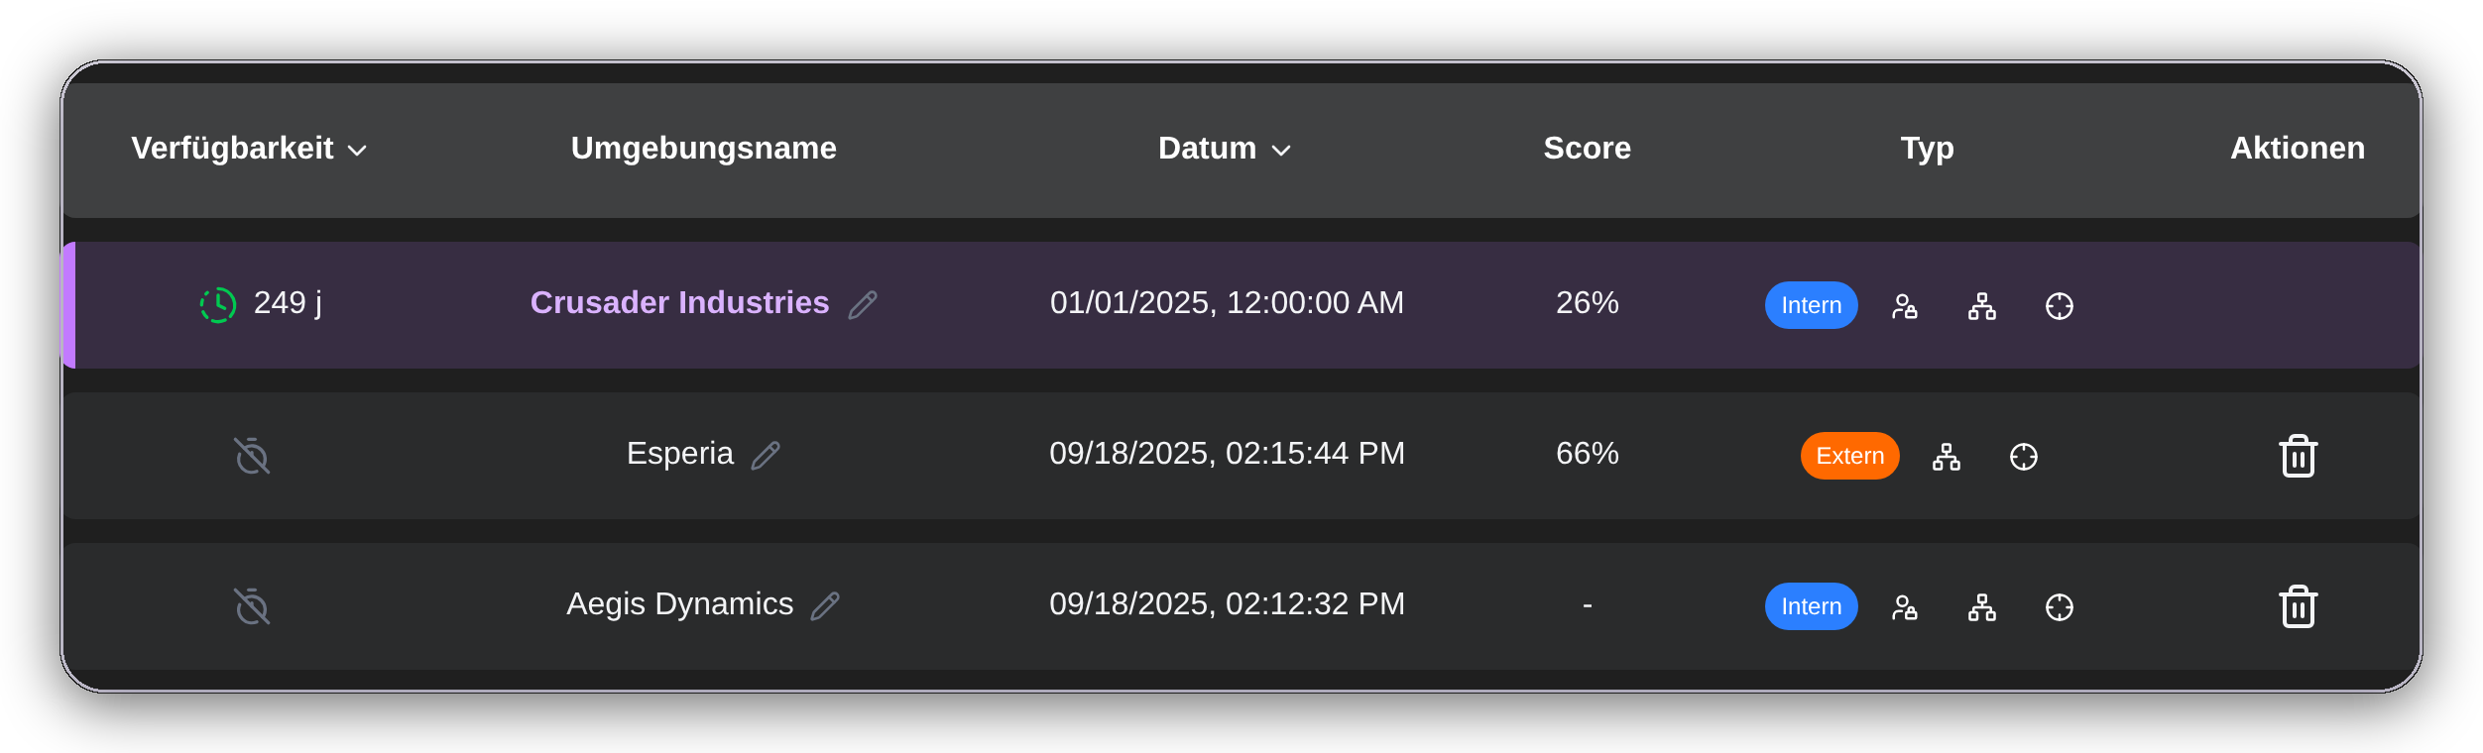
Task: Open hierarchy icon in Esperia row
Action: pos(1947,457)
